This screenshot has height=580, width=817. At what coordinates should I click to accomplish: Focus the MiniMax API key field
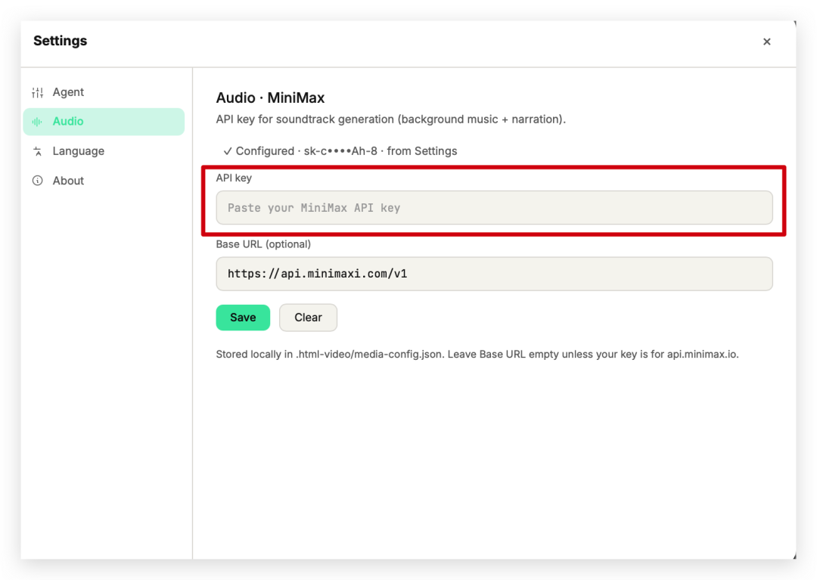tap(494, 208)
